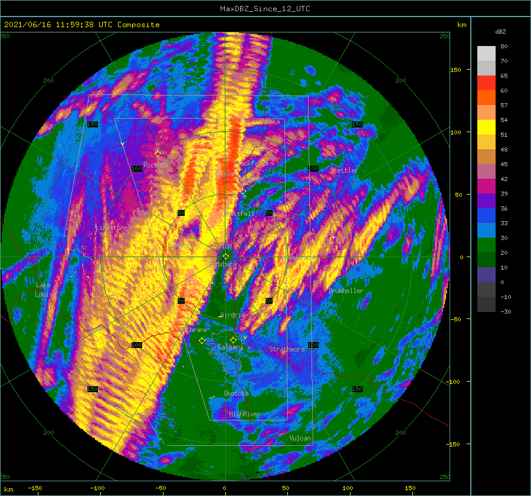
Task: Click the 80 value on the dBZ scale
Action: [x=504, y=47]
